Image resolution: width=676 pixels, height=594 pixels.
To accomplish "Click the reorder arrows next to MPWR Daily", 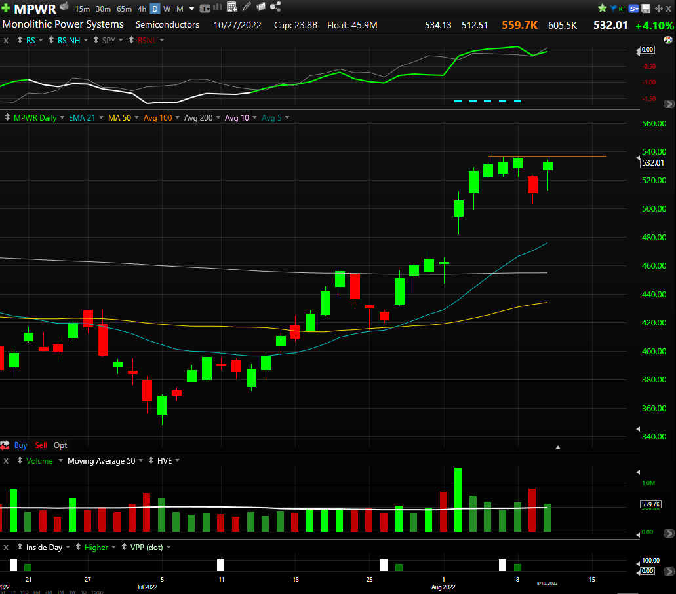I will pos(7,117).
